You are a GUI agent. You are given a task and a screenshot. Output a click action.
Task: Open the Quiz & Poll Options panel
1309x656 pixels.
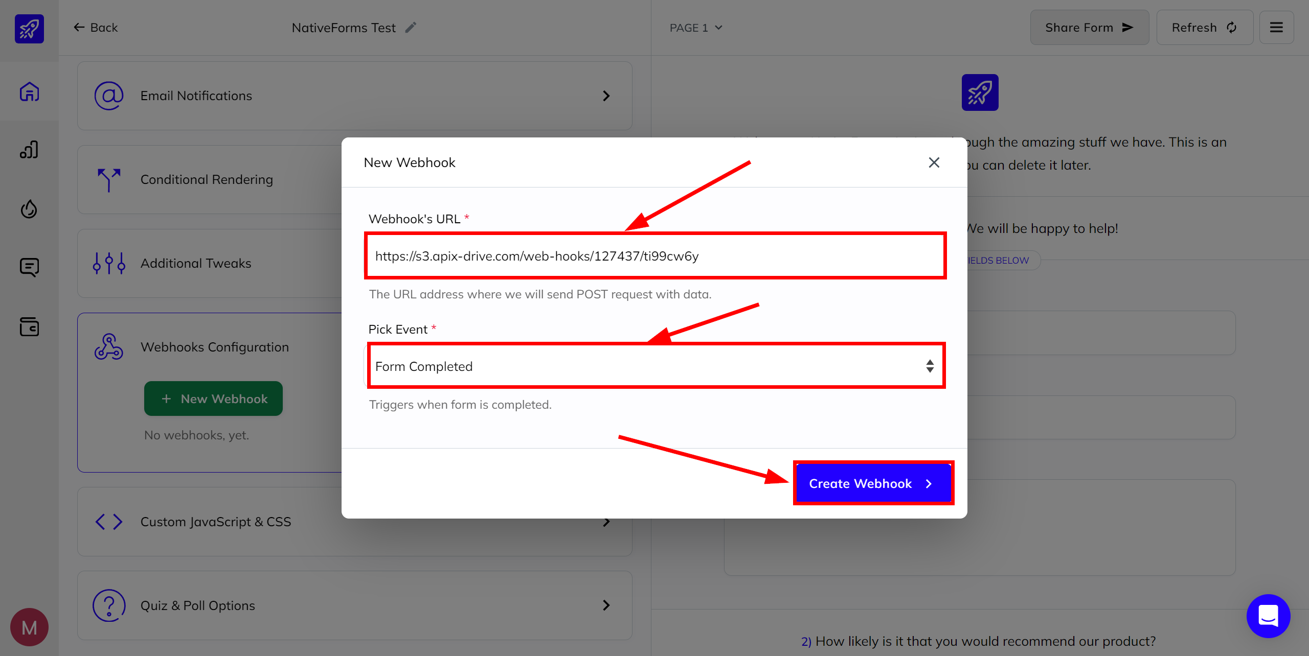click(x=354, y=605)
